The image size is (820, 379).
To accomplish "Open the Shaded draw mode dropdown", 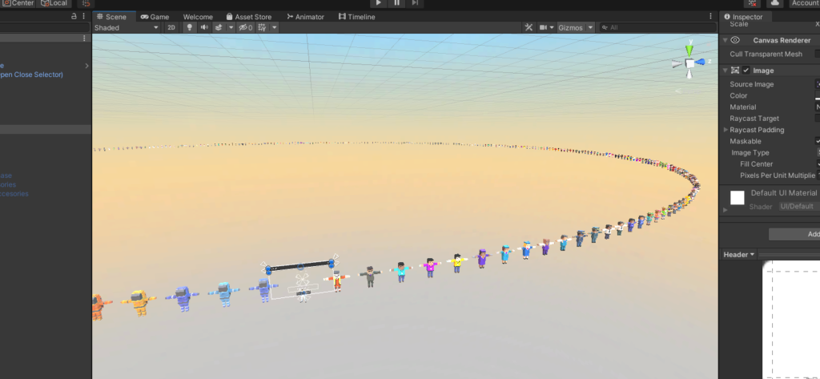I will [x=126, y=28].
